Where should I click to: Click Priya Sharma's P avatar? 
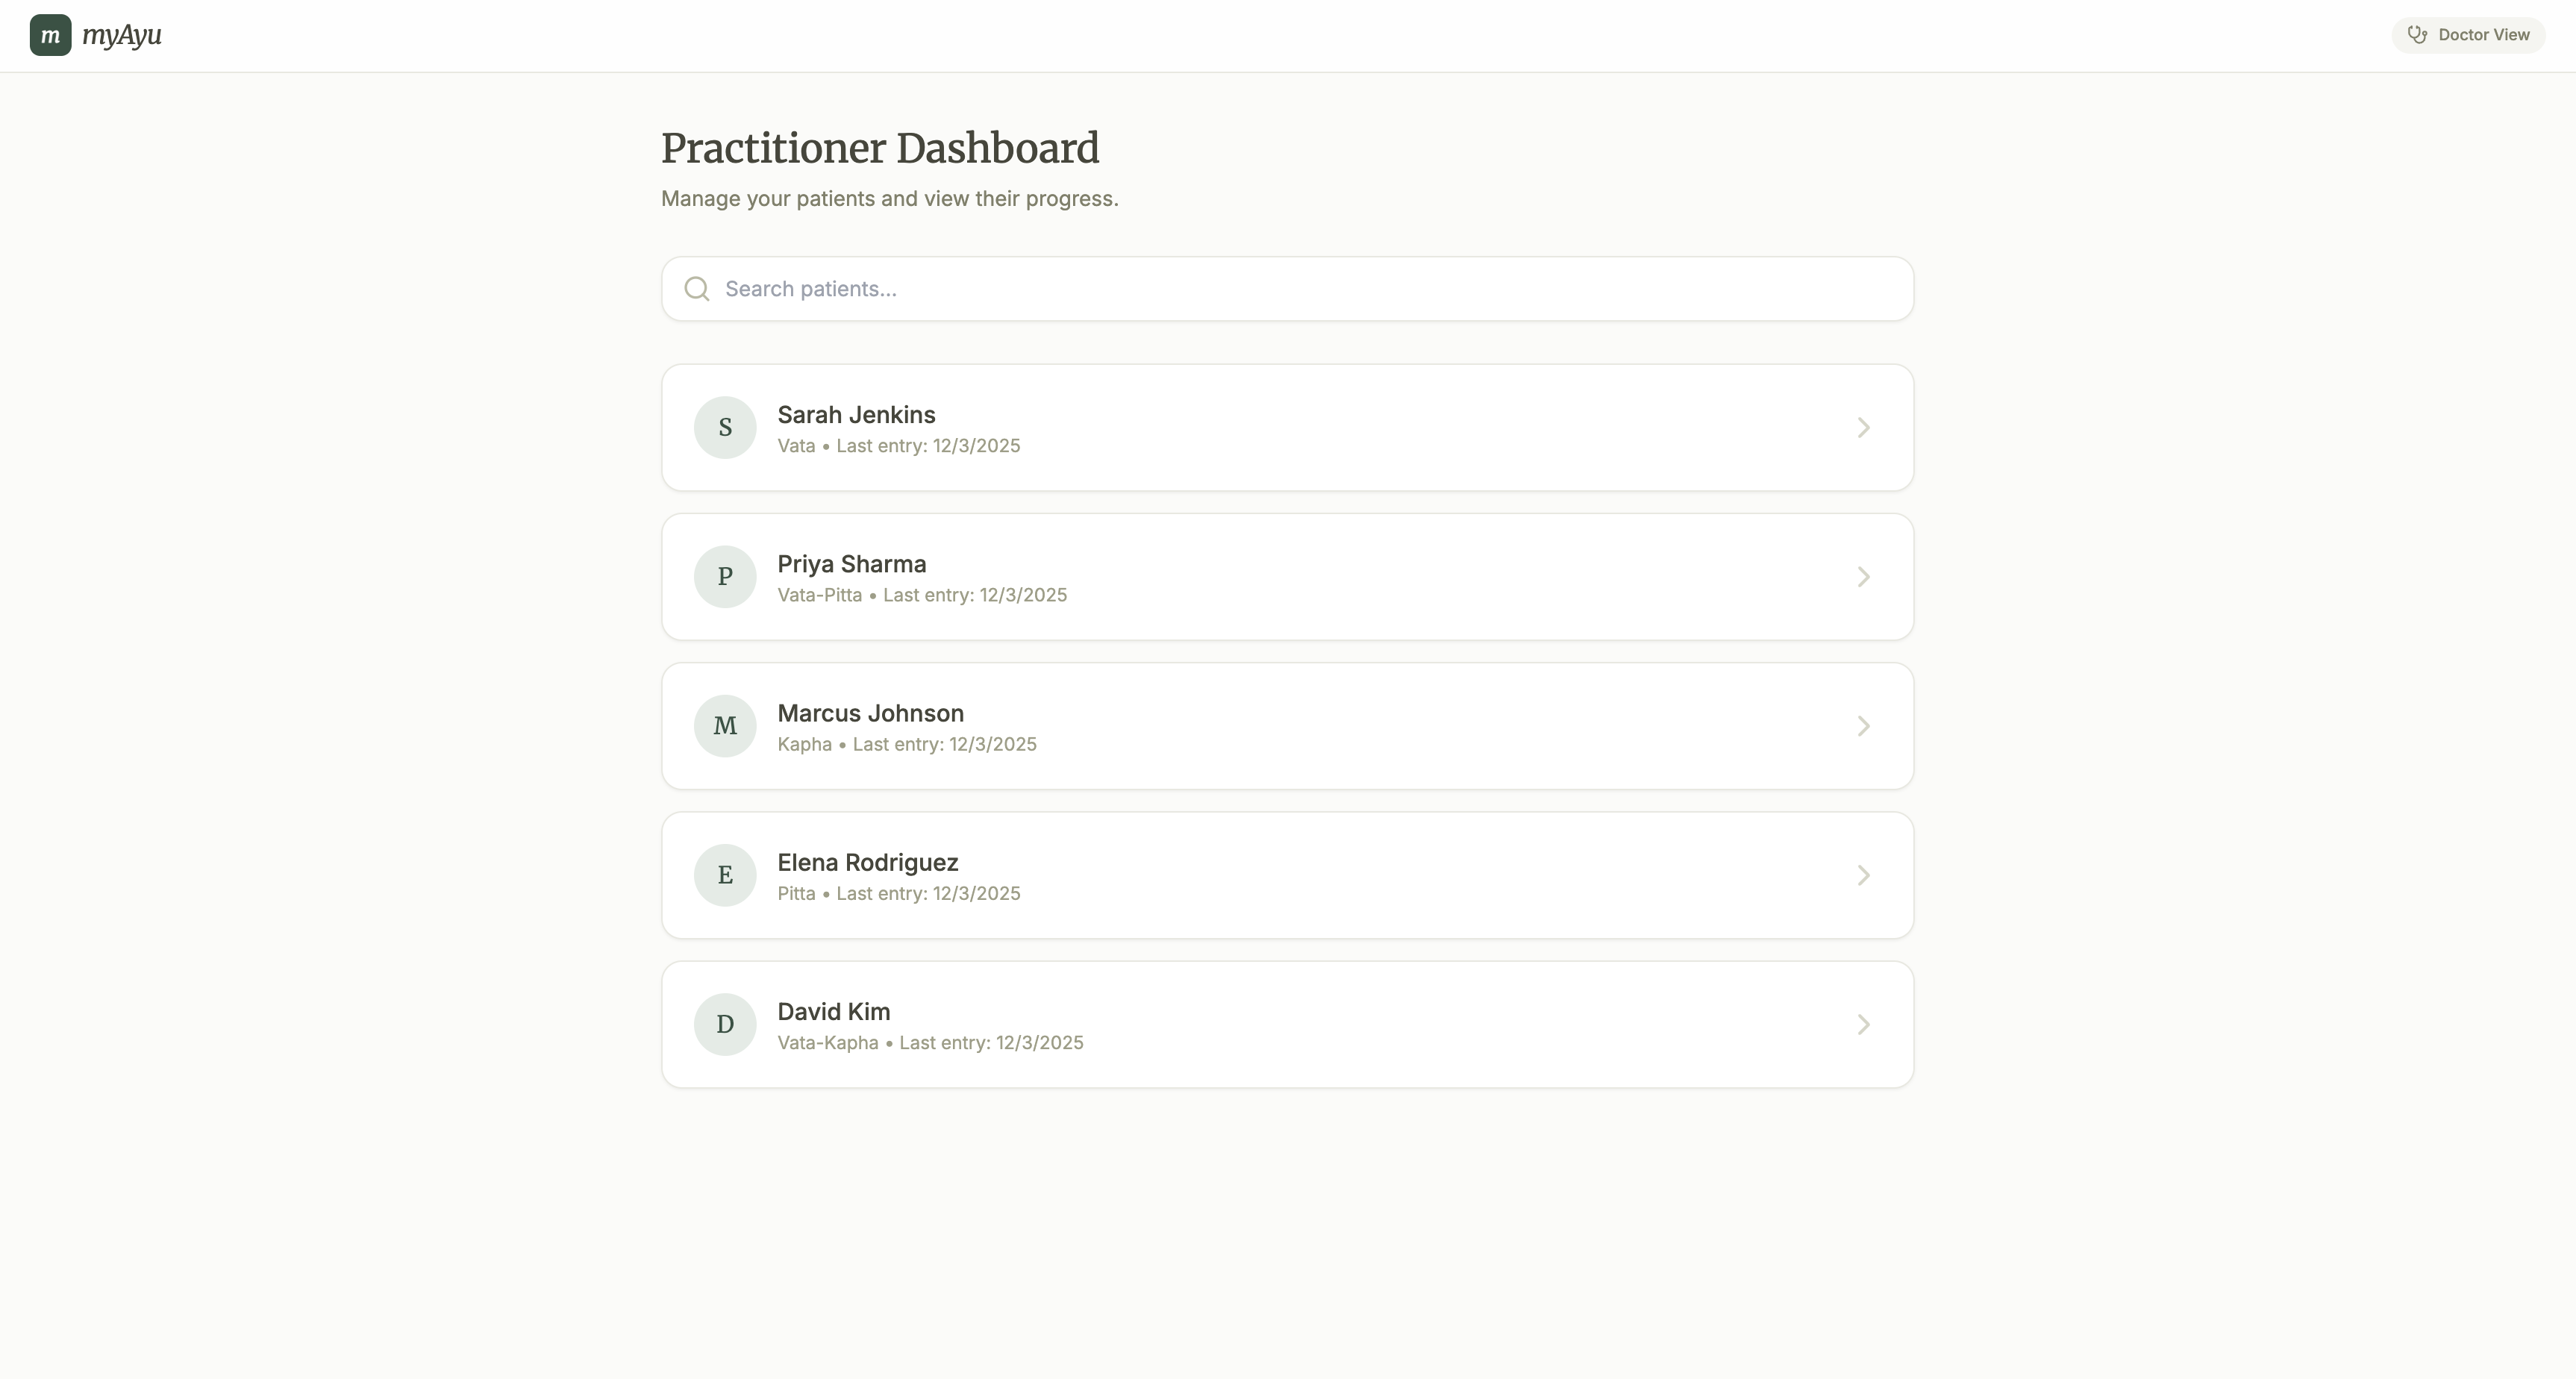pos(725,577)
